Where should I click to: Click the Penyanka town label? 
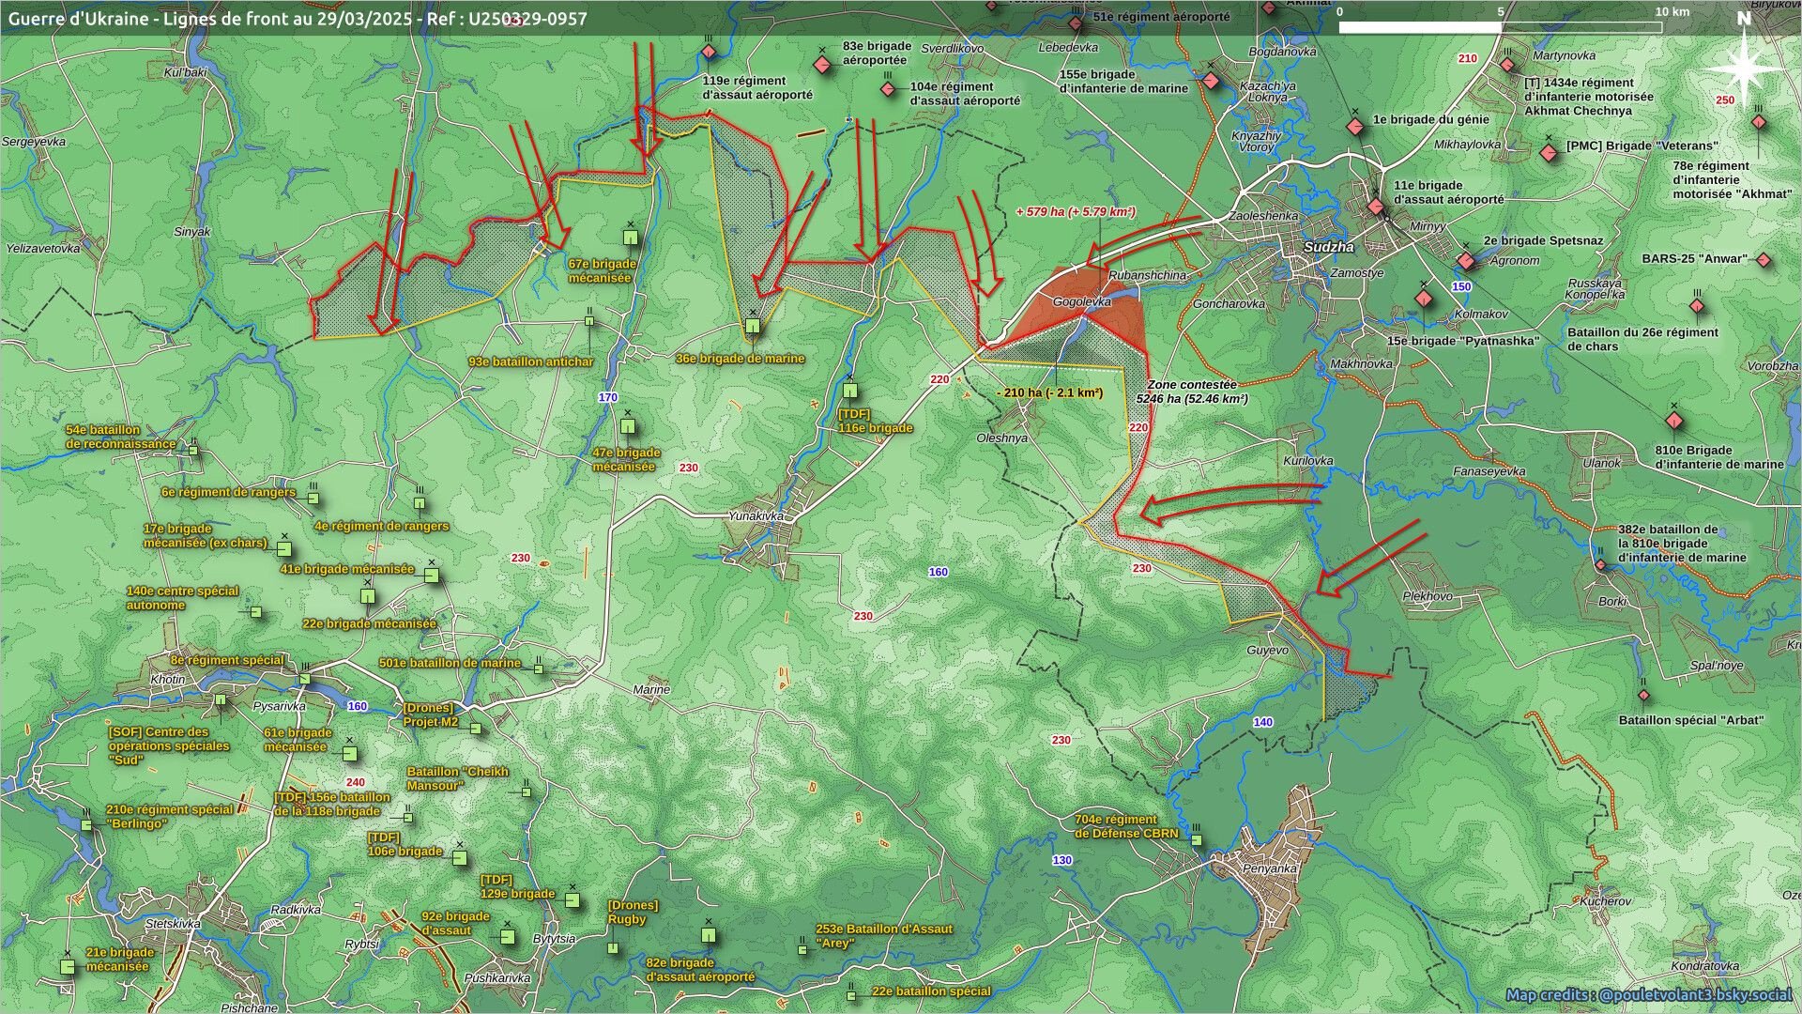point(1270,868)
